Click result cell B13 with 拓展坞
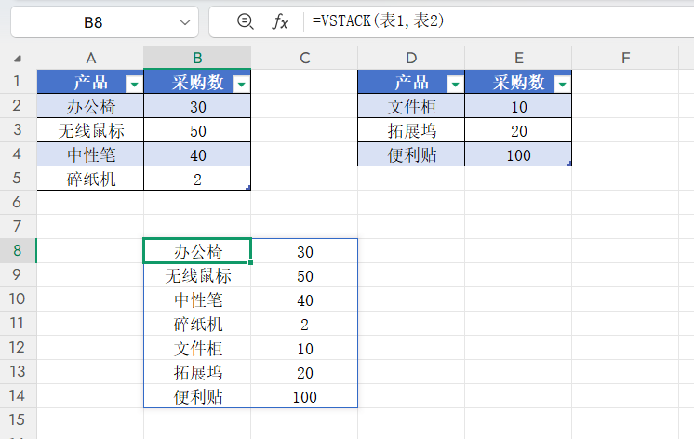The image size is (694, 439). tap(197, 372)
